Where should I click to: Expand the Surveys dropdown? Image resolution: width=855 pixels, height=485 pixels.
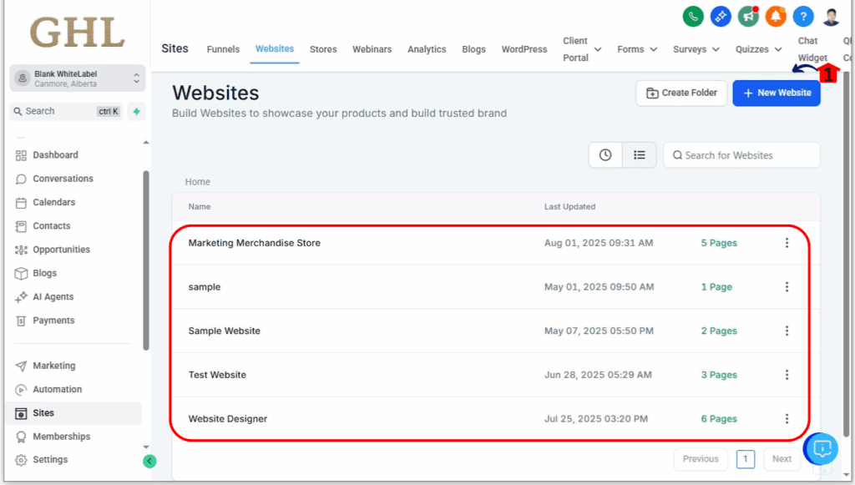point(696,49)
